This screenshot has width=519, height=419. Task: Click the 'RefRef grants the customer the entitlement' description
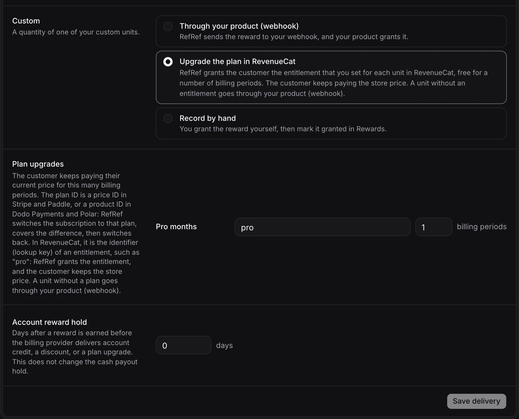coord(334,83)
